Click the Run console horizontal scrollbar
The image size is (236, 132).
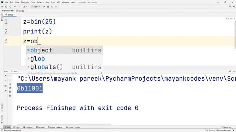[x=64, y=124]
